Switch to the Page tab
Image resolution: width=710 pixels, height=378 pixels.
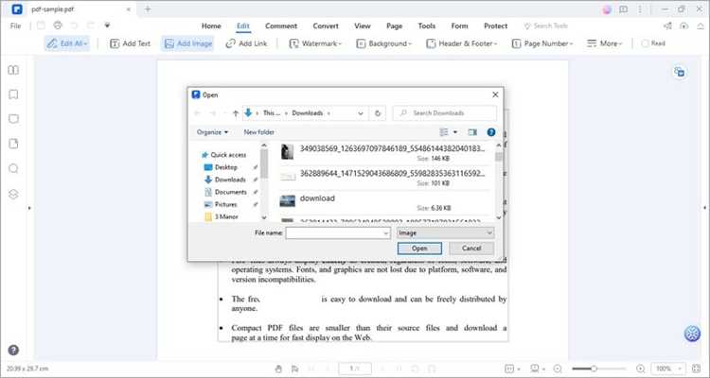(x=395, y=26)
